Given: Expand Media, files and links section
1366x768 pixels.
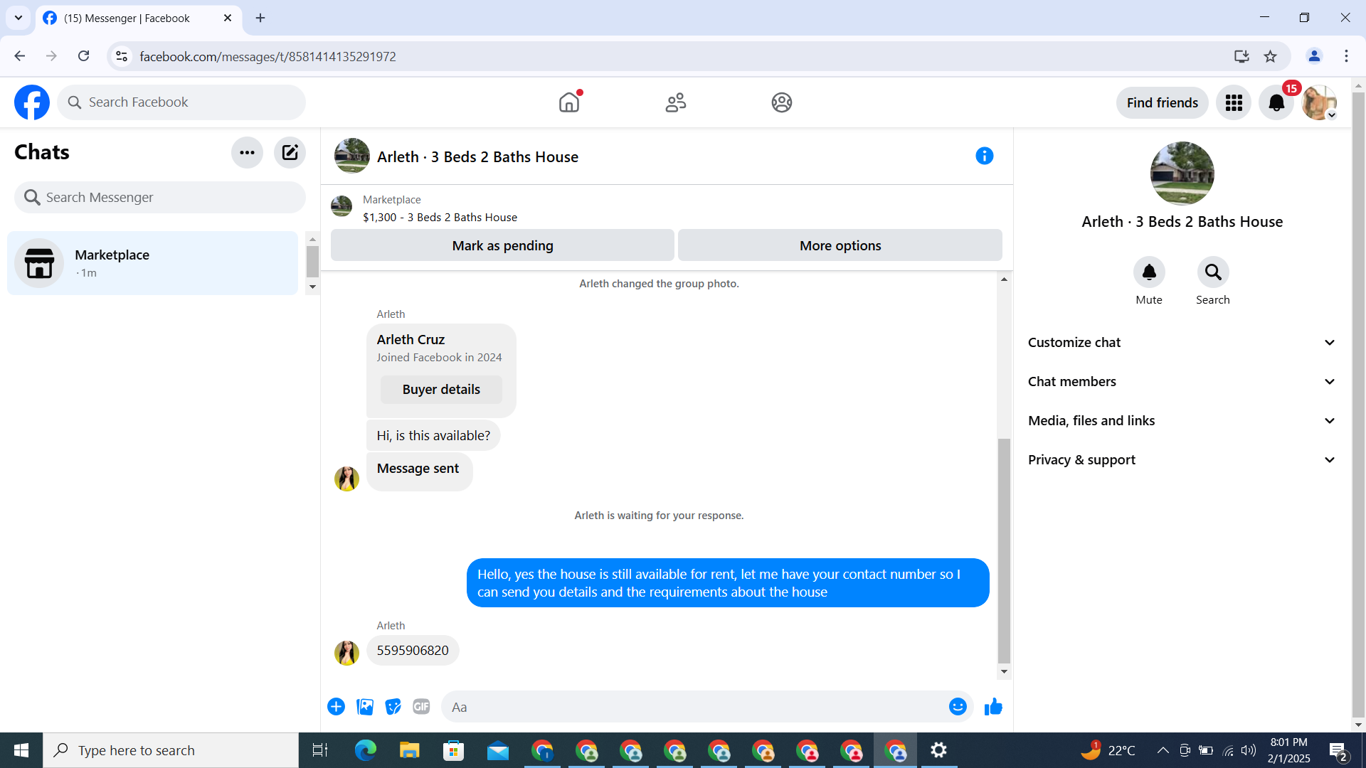Looking at the screenshot, I should tap(1181, 421).
